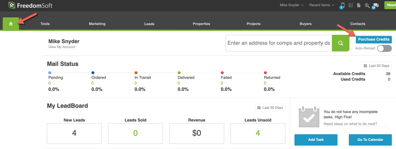Image resolution: width=396 pixels, height=149 pixels.
Task: Open the chat messages icon
Action: pos(376,5)
